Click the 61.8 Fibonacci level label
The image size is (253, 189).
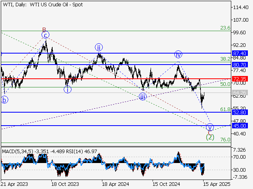(225, 109)
